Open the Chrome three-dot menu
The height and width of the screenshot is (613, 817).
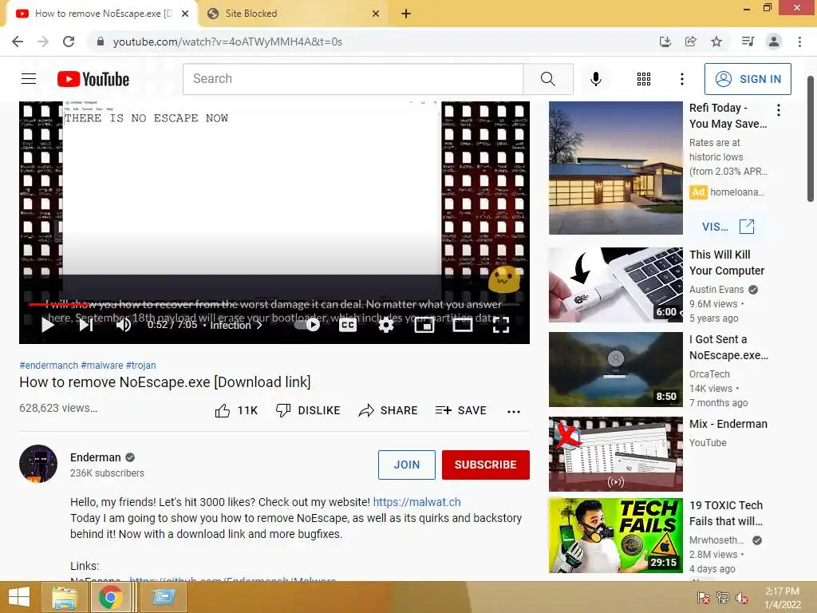(799, 42)
